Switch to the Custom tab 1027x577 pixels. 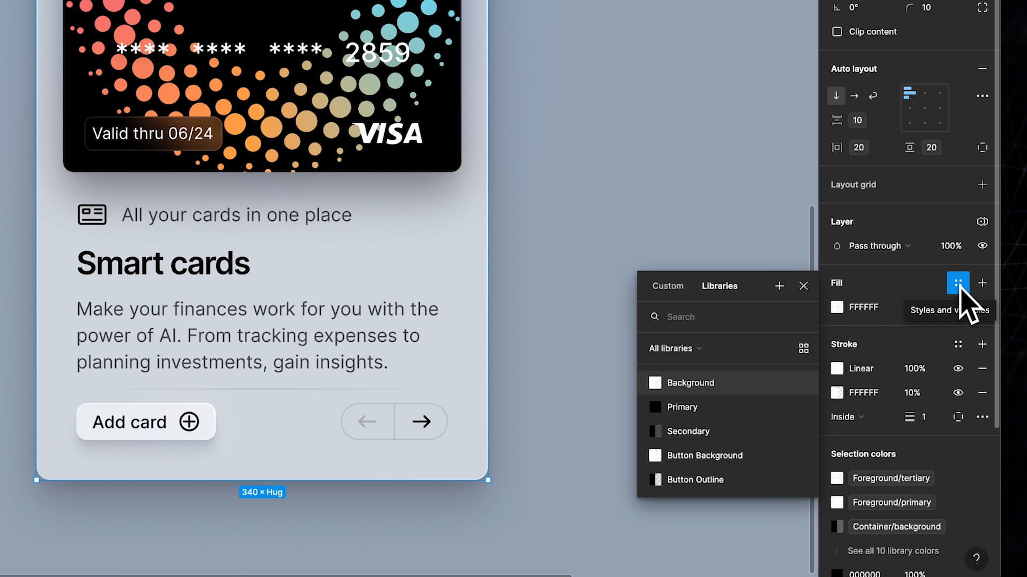[668, 286]
